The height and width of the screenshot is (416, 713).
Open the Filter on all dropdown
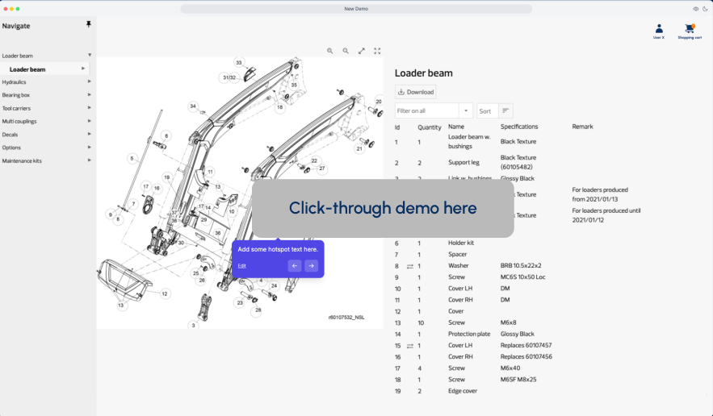tap(466, 111)
